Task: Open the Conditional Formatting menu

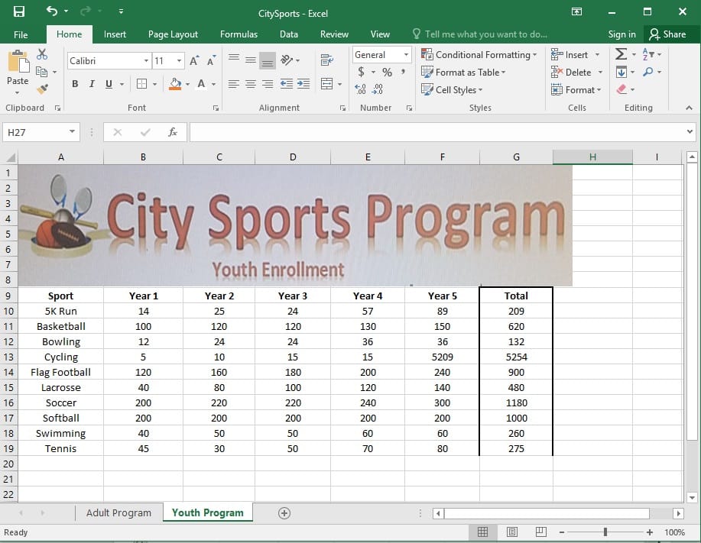Action: (479, 55)
